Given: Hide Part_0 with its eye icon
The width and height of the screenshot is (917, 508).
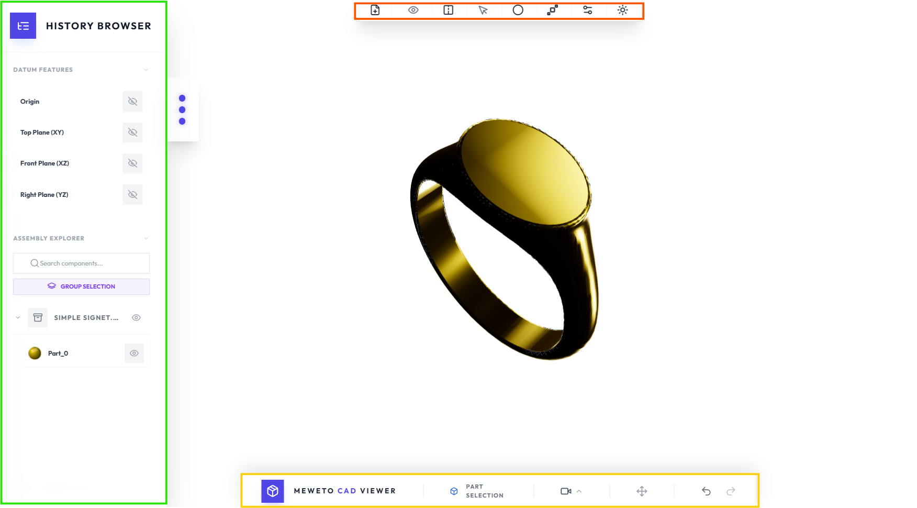Looking at the screenshot, I should pyautogui.click(x=135, y=354).
